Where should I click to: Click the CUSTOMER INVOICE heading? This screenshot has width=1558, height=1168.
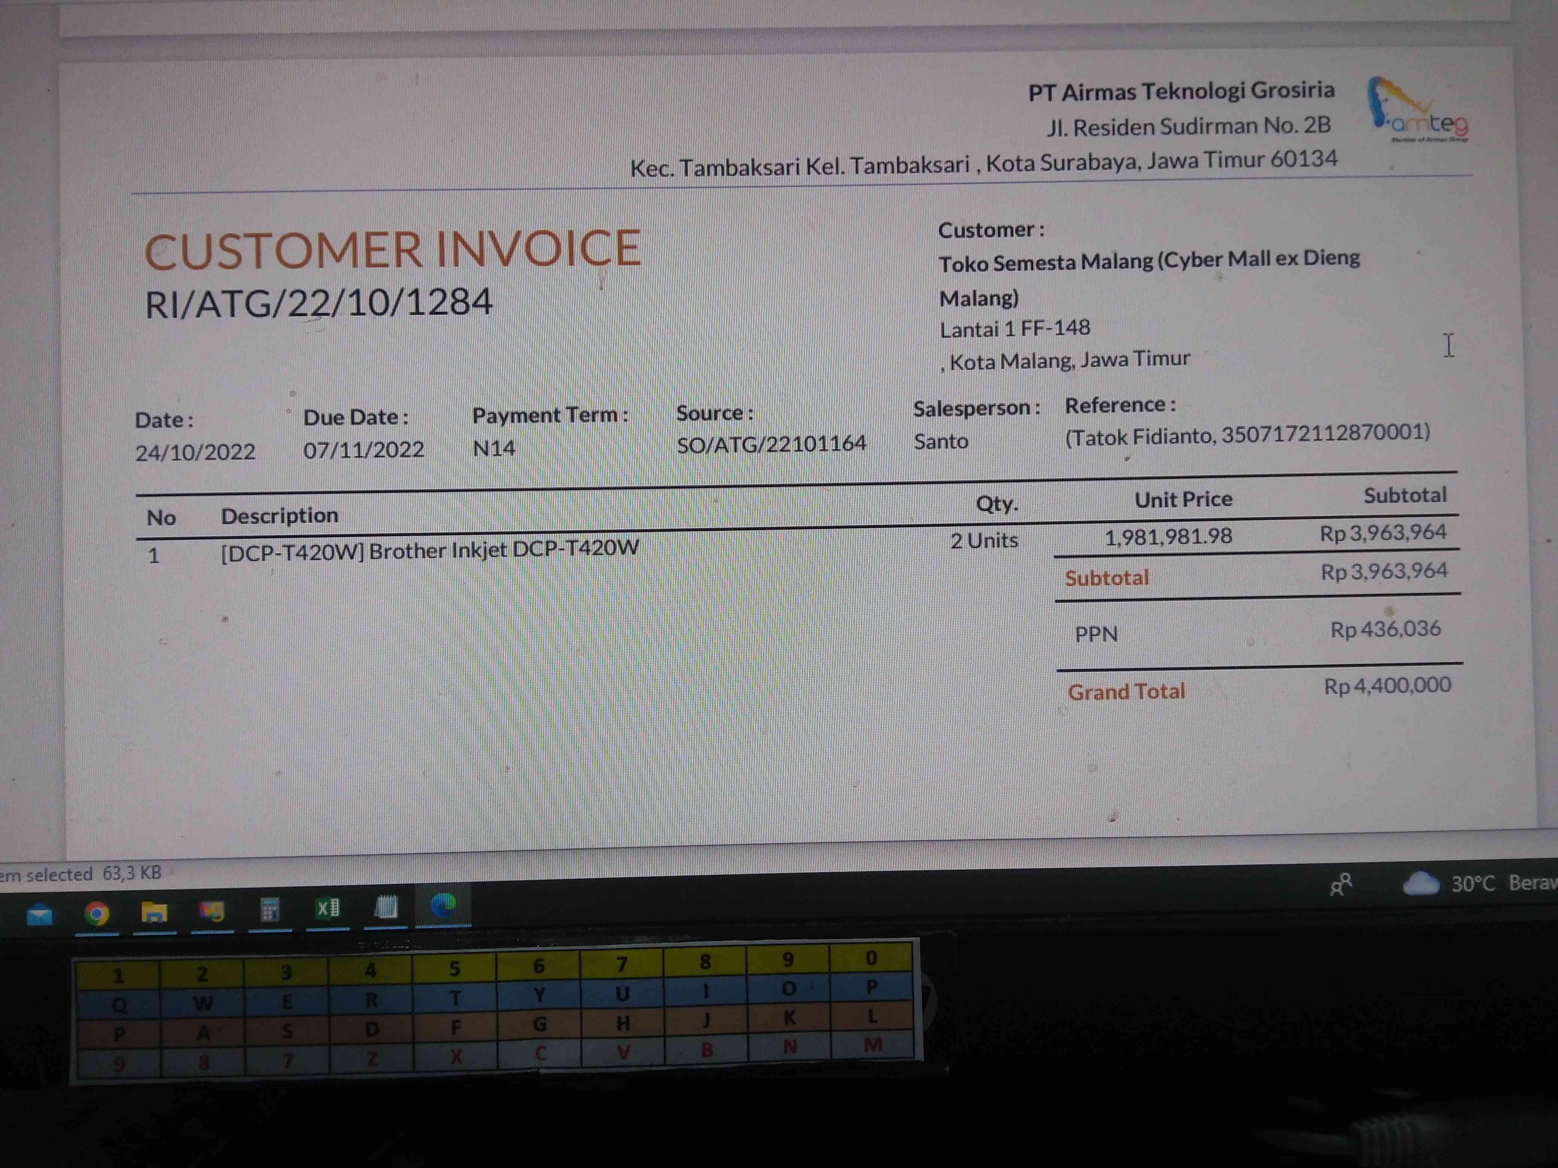pyautogui.click(x=392, y=249)
